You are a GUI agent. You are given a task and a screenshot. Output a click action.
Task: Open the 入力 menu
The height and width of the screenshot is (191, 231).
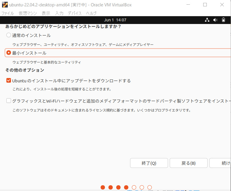point(59,13)
